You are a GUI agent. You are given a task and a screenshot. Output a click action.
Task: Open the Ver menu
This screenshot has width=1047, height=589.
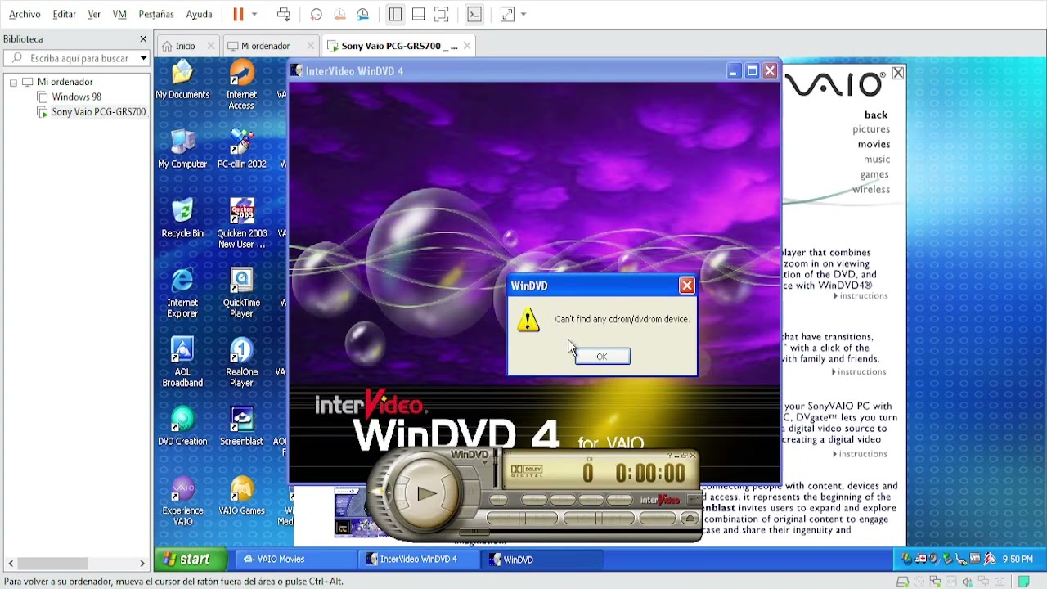pyautogui.click(x=94, y=14)
